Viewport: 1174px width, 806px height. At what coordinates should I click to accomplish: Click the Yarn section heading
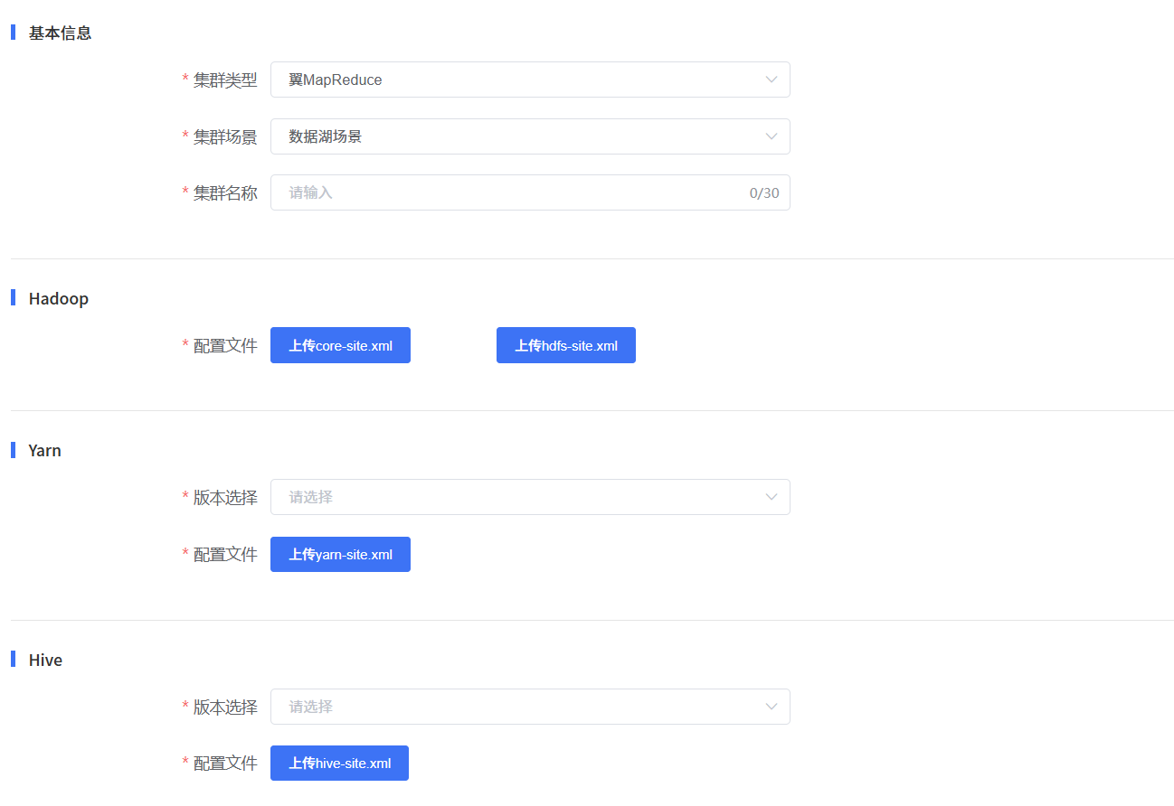point(45,450)
